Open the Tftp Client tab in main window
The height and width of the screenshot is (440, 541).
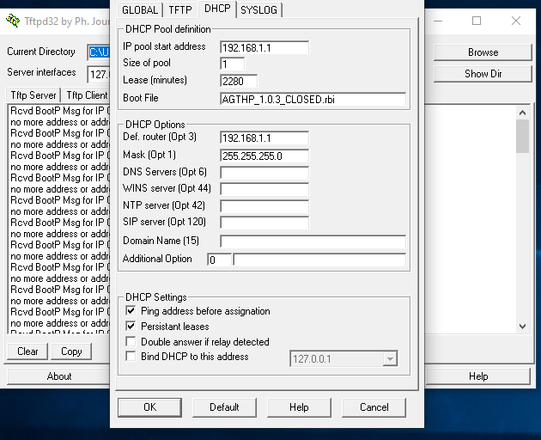tap(86, 95)
